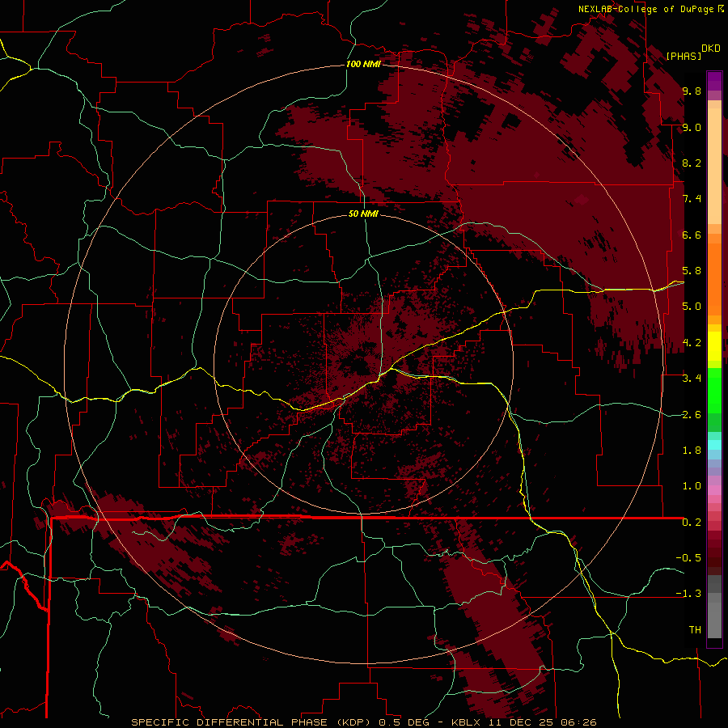The width and height of the screenshot is (728, 728).
Task: Click the TH label on the color scale
Action: (x=695, y=630)
